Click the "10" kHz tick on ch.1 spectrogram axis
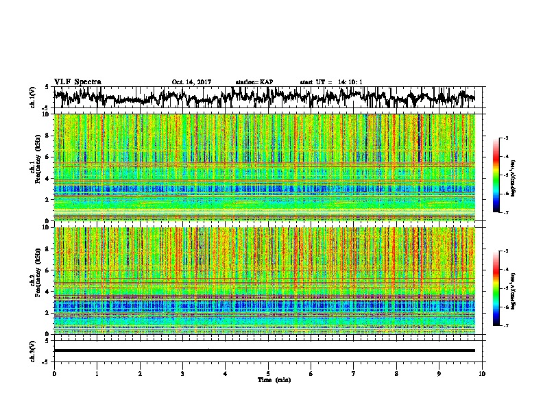The image size is (543, 419). click(47, 114)
